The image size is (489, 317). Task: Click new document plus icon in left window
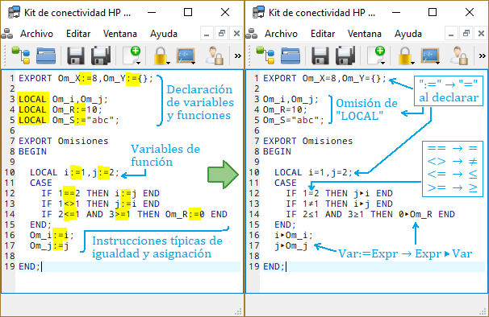[132, 55]
